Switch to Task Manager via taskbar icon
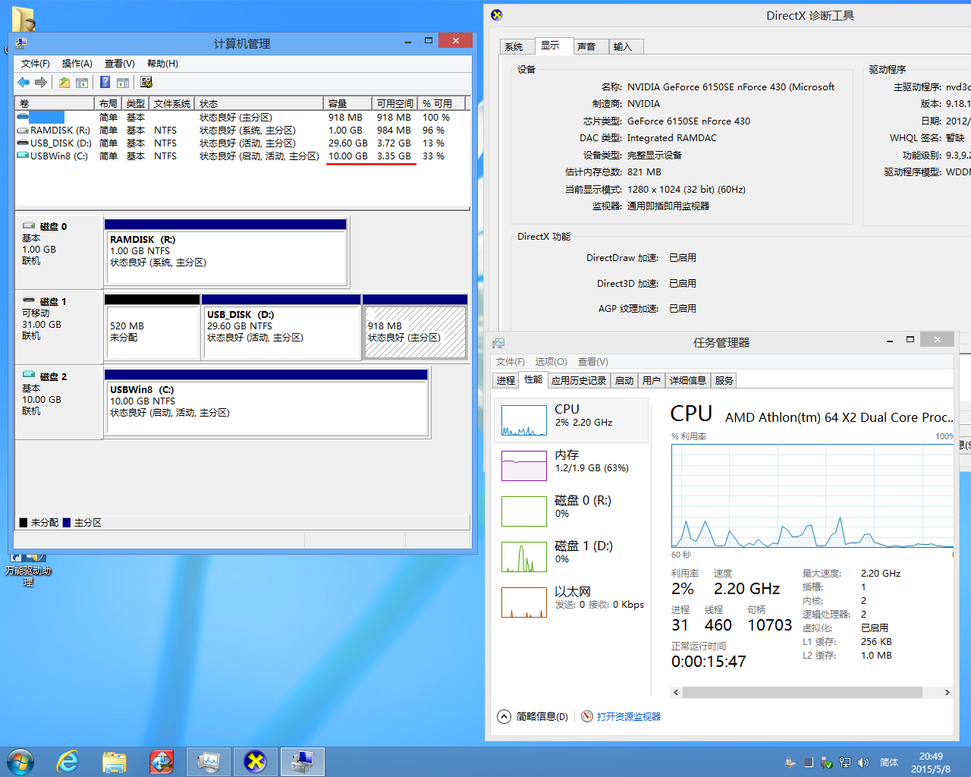Screen dimensions: 971x777 (209, 762)
